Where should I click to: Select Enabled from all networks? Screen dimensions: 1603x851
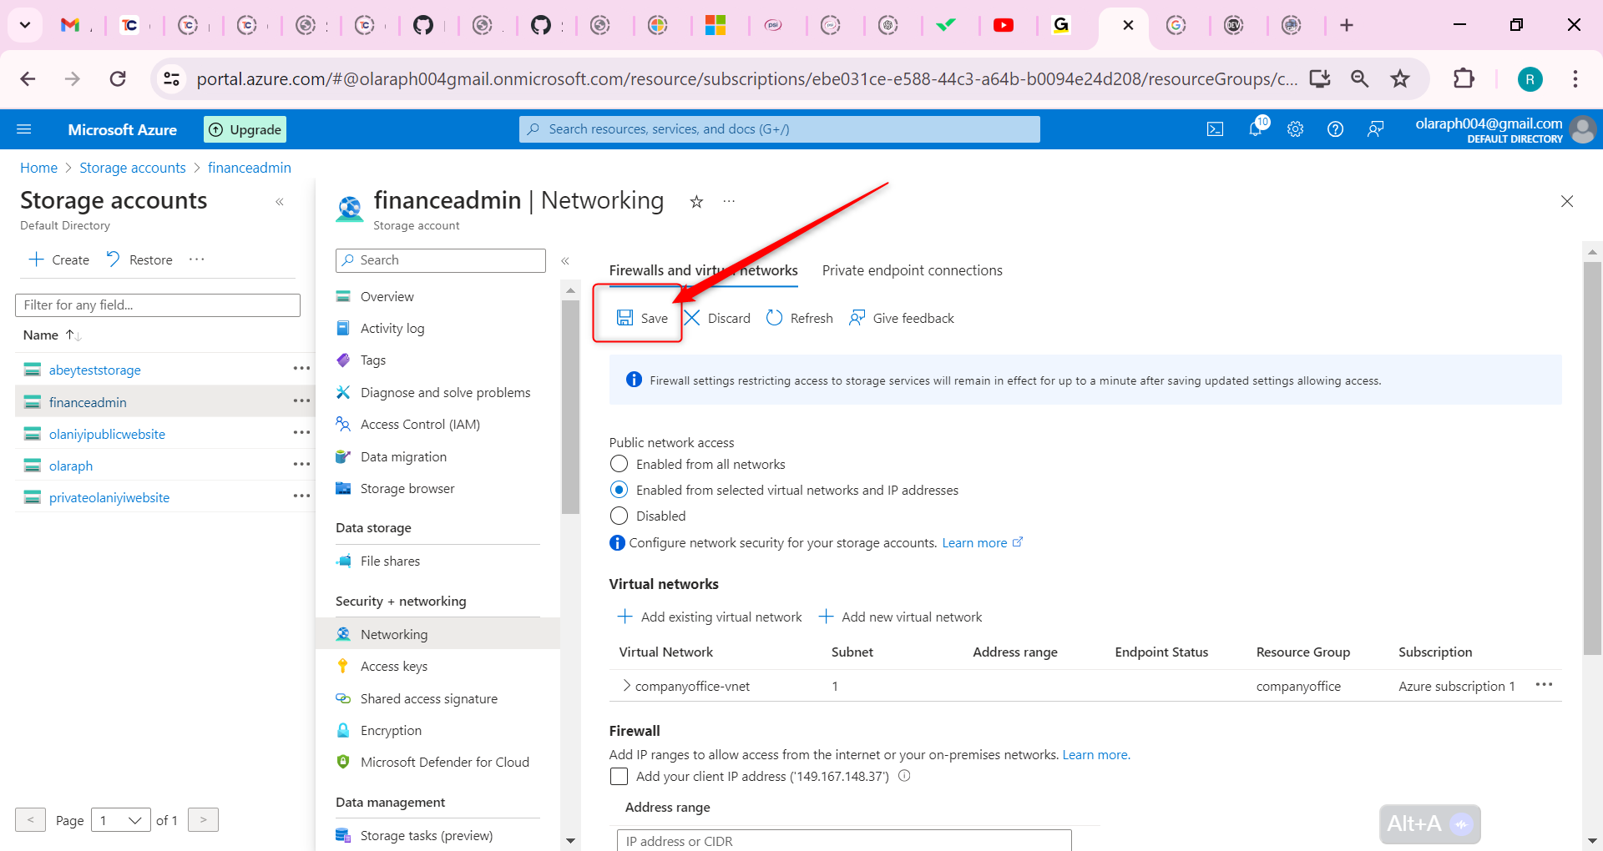pyautogui.click(x=619, y=464)
